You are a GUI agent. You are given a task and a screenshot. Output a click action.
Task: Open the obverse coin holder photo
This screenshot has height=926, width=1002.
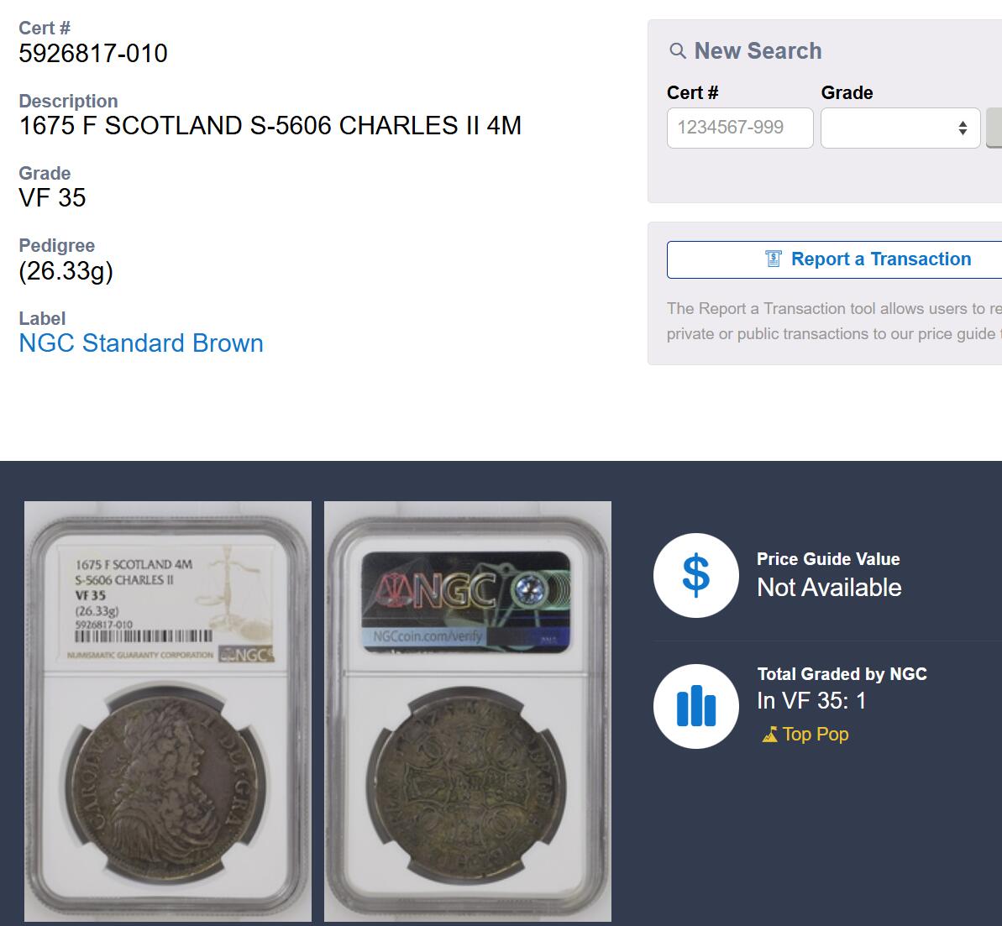coord(168,711)
